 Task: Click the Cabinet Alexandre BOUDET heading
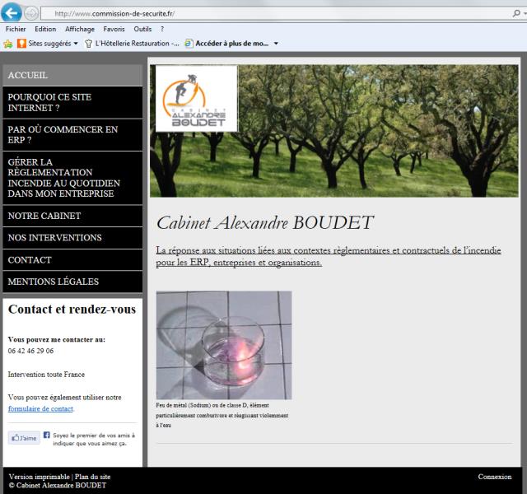[265, 223]
